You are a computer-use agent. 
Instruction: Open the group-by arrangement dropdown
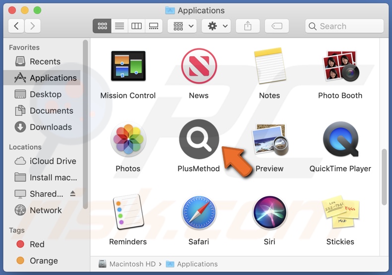[x=182, y=26]
